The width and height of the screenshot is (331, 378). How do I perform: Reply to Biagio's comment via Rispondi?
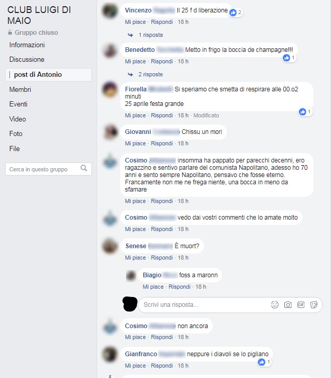click(180, 287)
